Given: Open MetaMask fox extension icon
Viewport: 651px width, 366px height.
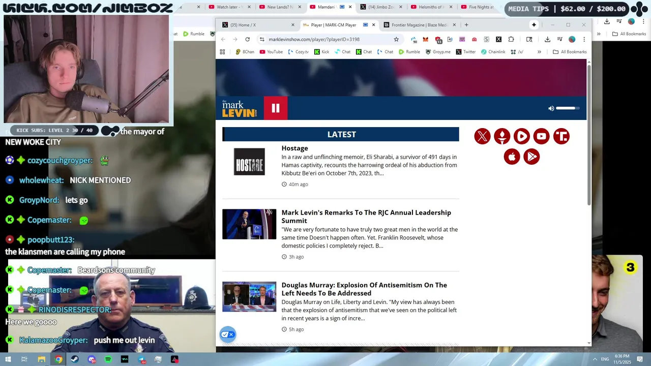Looking at the screenshot, I should [426, 39].
